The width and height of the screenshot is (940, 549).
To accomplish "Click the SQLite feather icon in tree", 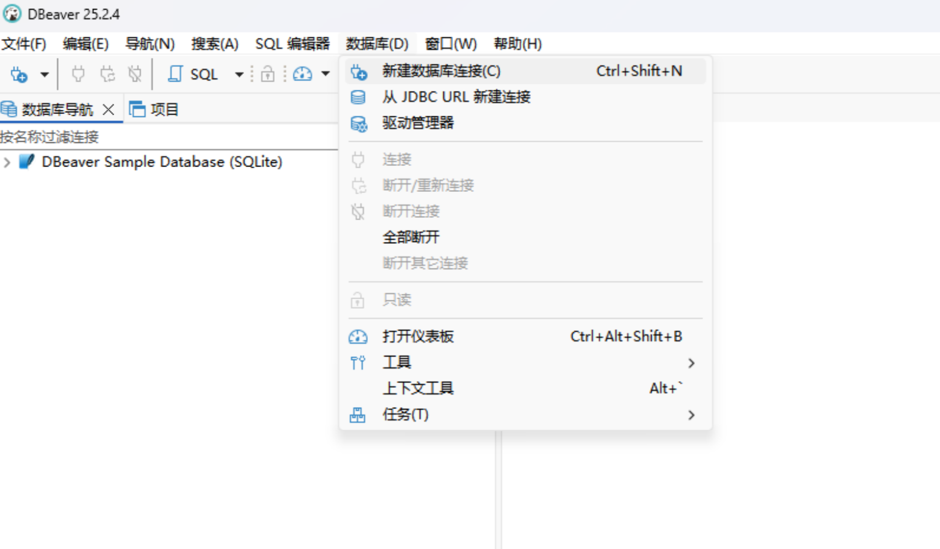I will (x=27, y=162).
